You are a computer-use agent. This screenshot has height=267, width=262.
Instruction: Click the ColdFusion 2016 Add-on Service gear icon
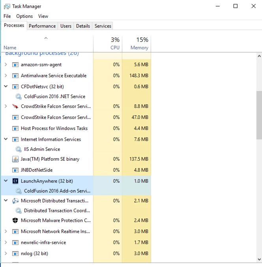(19, 191)
